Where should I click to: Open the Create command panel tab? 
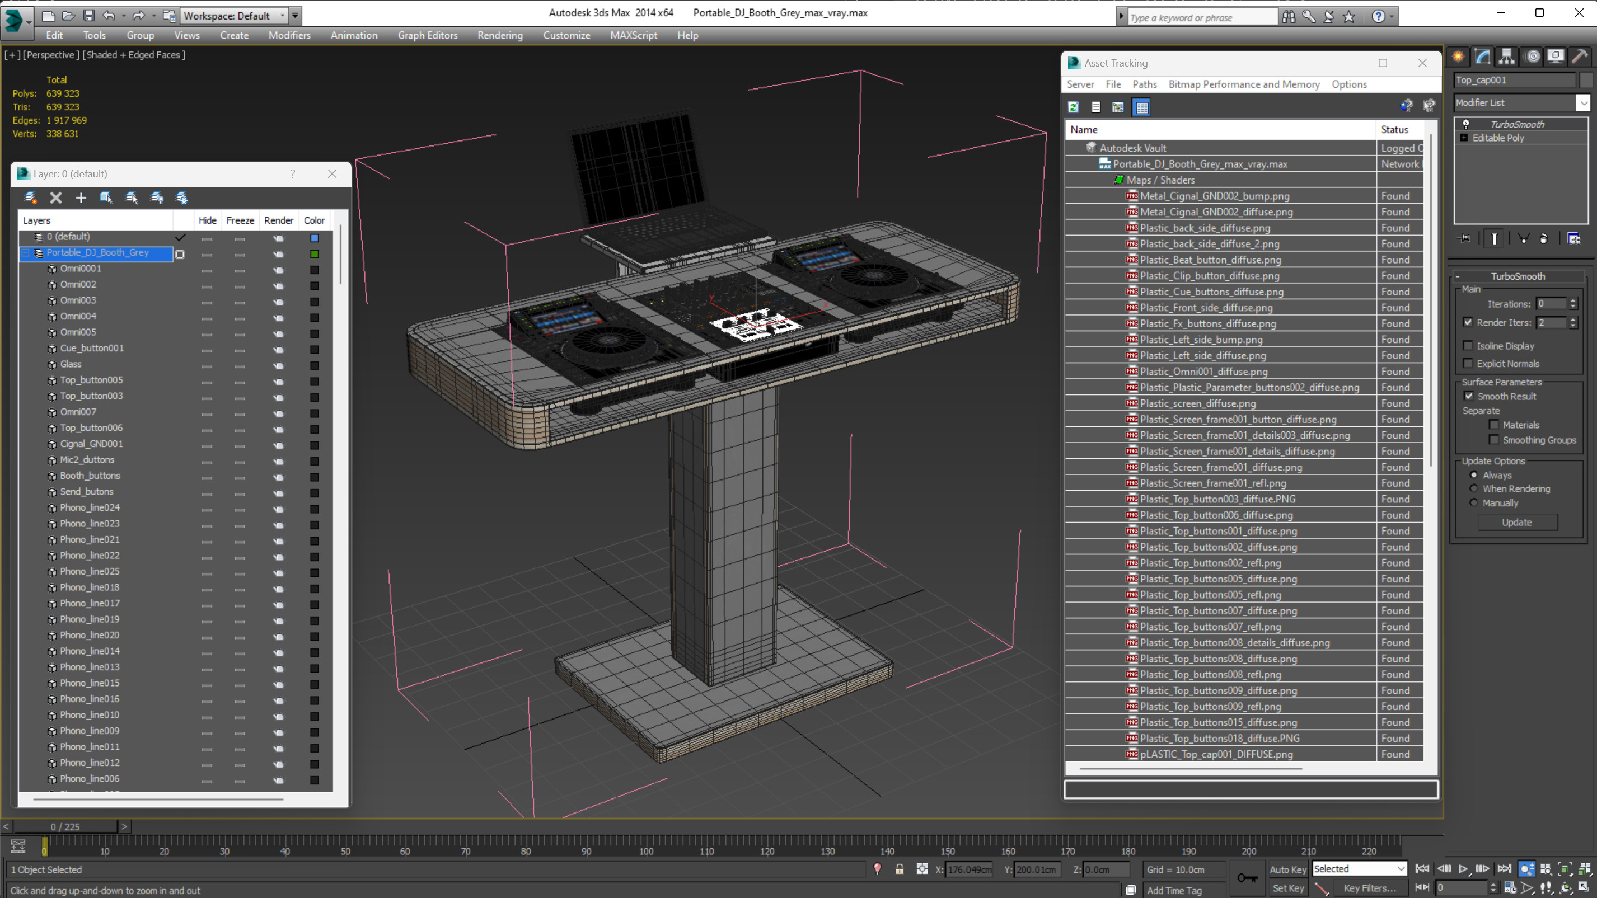[x=1458, y=57]
